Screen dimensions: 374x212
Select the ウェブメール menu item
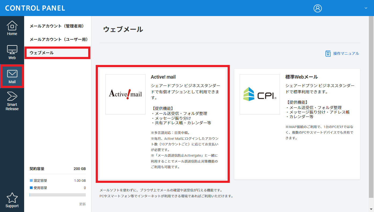click(x=42, y=53)
